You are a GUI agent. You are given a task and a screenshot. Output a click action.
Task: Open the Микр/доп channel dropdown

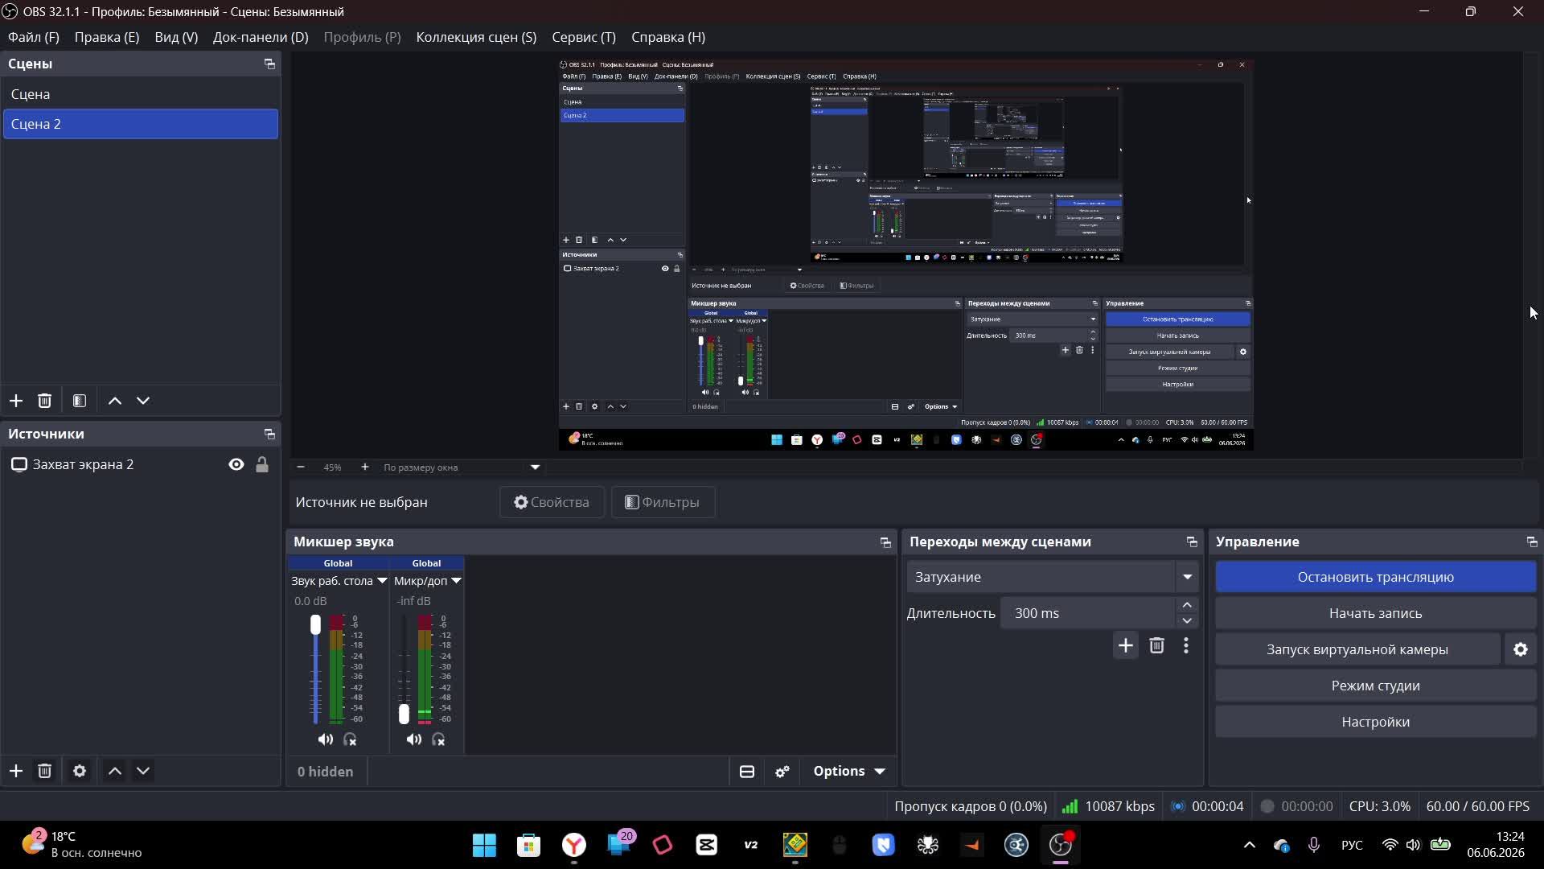pyautogui.click(x=456, y=581)
